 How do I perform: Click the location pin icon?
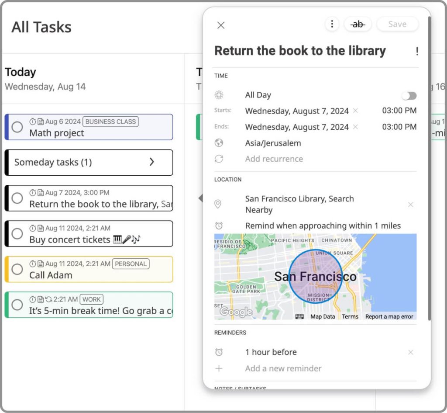(x=218, y=204)
